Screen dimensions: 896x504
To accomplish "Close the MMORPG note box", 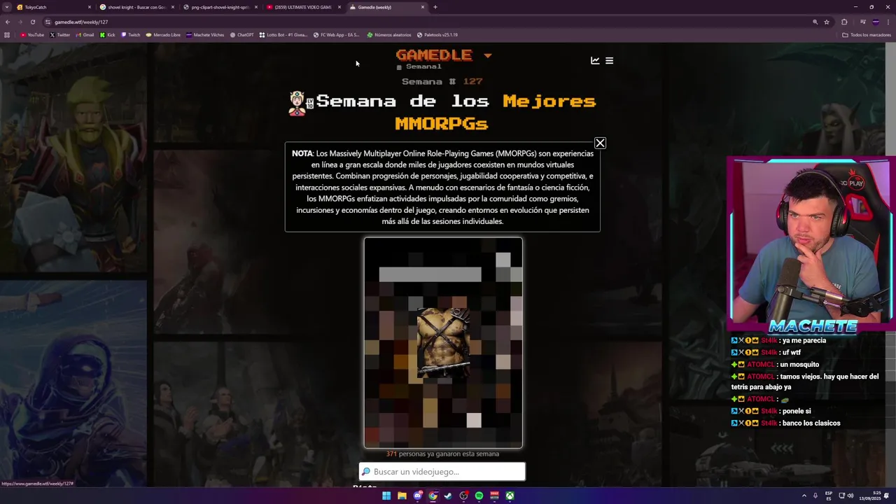I will [600, 143].
